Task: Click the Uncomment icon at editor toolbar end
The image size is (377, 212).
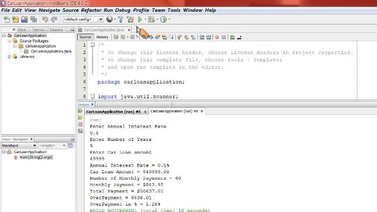Action: click(239, 37)
